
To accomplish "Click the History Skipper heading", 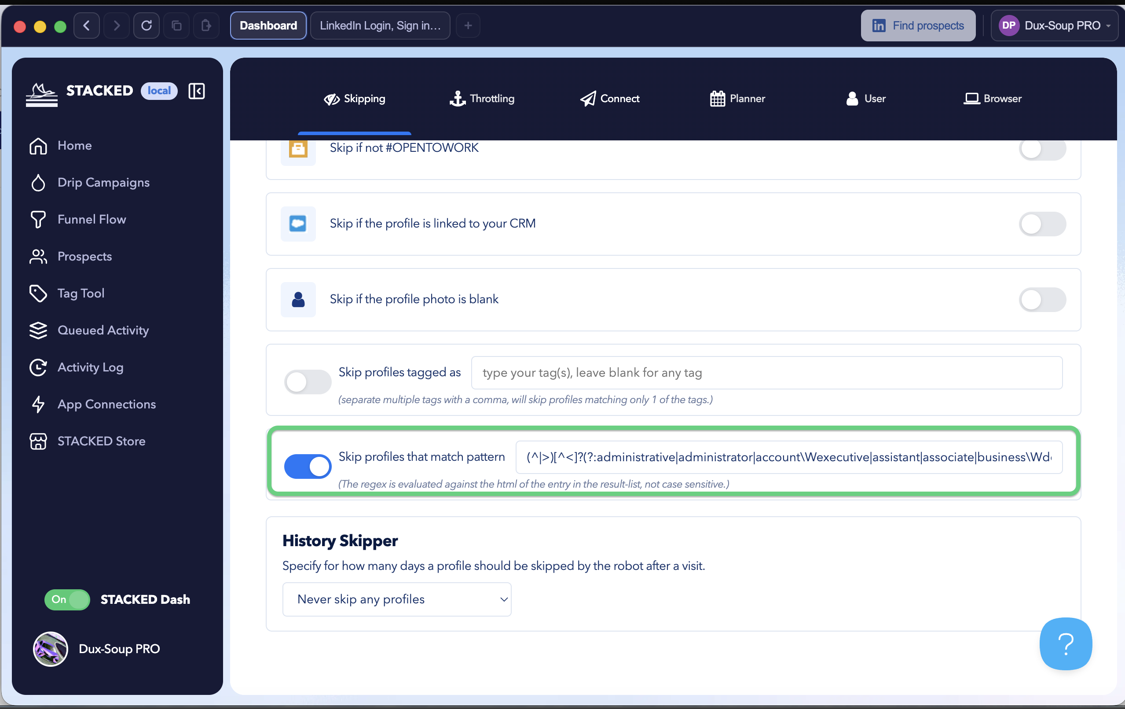I will pyautogui.click(x=340, y=541).
